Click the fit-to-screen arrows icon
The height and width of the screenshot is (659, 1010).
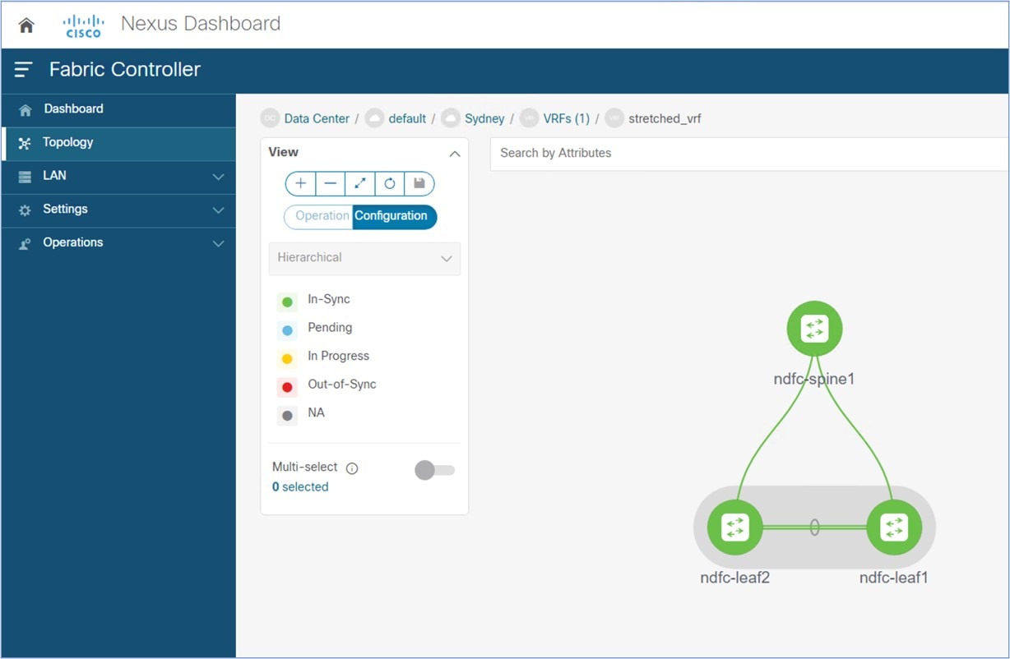pos(360,183)
